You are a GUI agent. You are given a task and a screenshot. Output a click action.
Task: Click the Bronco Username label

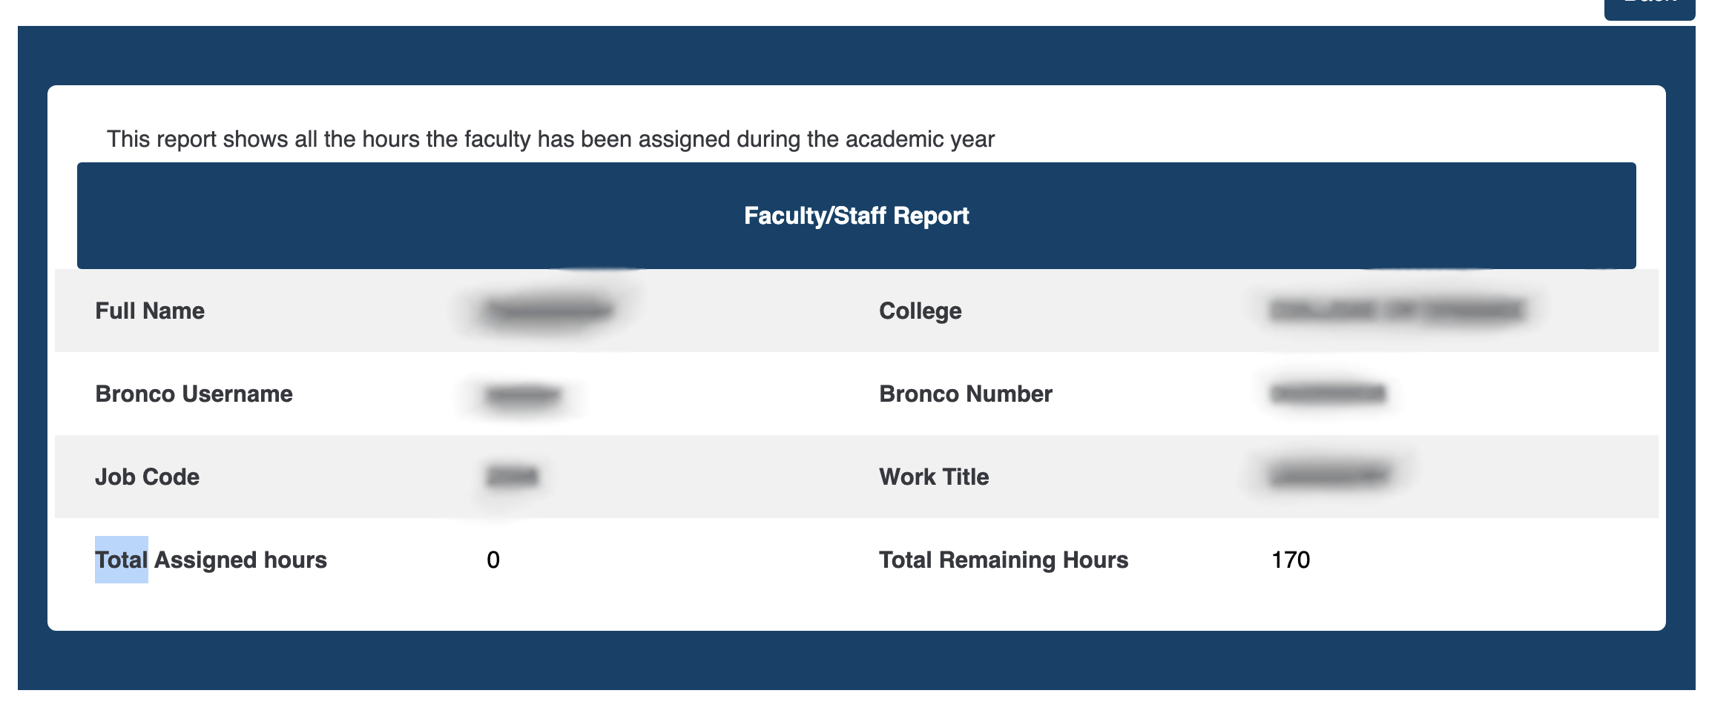coord(193,394)
